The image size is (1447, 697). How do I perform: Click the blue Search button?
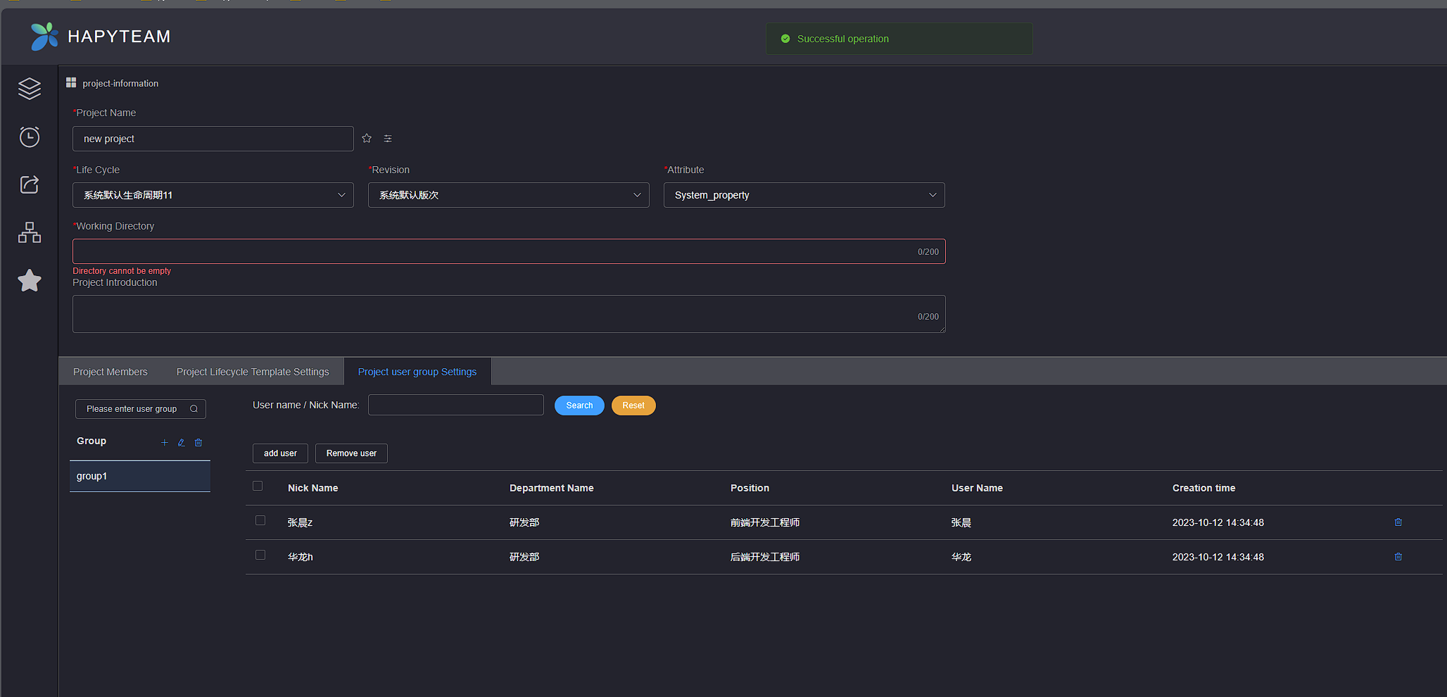point(579,406)
